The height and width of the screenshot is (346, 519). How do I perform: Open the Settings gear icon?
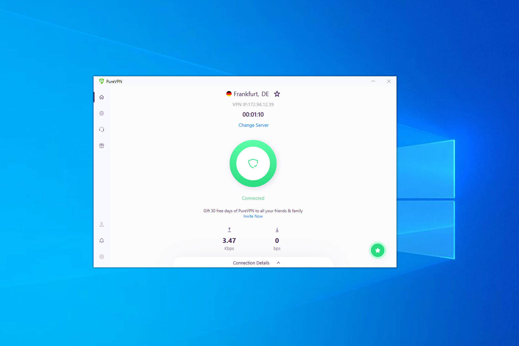pos(102,257)
